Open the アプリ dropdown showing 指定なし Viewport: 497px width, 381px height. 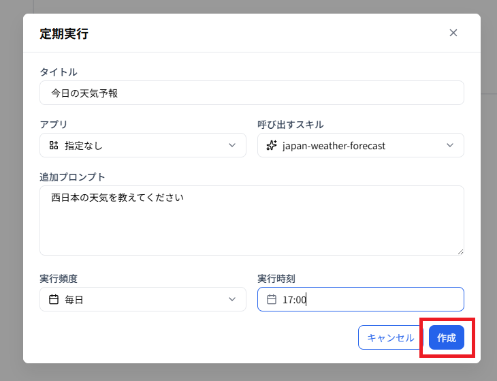(x=143, y=145)
